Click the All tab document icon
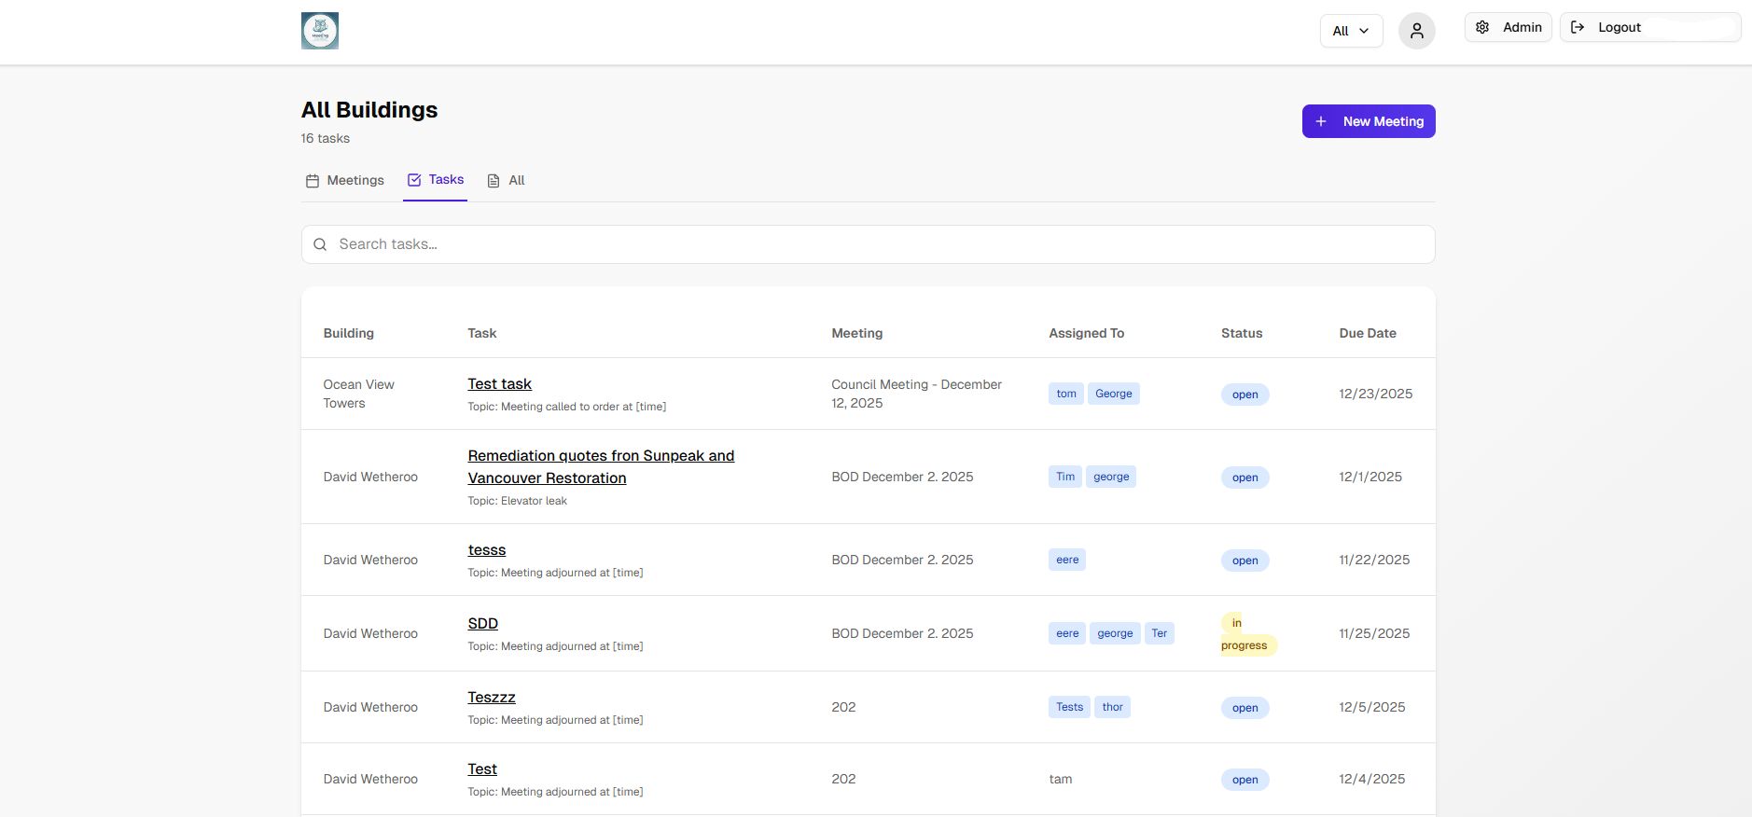Image resolution: width=1752 pixels, height=817 pixels. [494, 181]
